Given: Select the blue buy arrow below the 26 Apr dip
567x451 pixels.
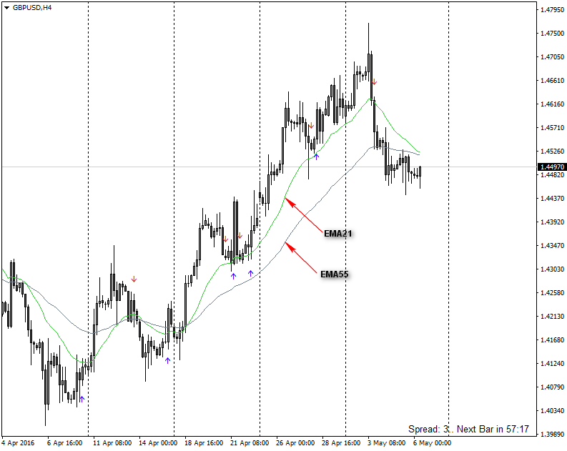Looking at the screenshot, I should pyautogui.click(x=317, y=157).
